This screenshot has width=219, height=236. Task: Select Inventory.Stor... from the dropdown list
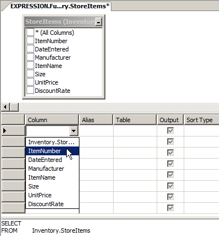52,142
